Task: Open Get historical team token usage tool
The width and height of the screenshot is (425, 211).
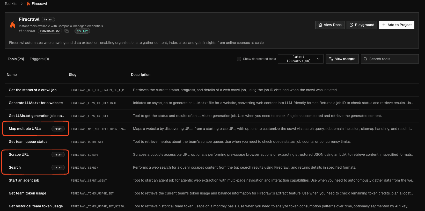Action: (36, 206)
